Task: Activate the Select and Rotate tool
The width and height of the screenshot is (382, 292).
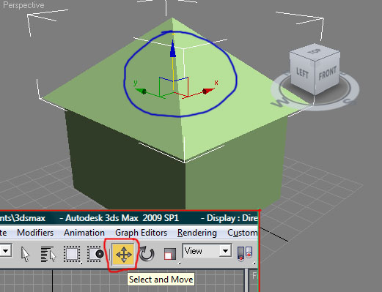Action: coord(147,254)
